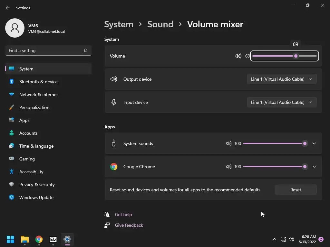Select Windows Update in sidebar
The width and height of the screenshot is (330, 247).
pyautogui.click(x=36, y=197)
